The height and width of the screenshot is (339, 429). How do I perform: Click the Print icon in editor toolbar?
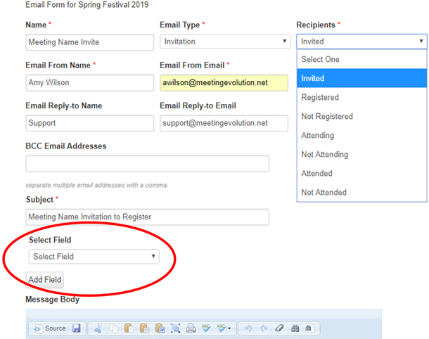coord(191,328)
